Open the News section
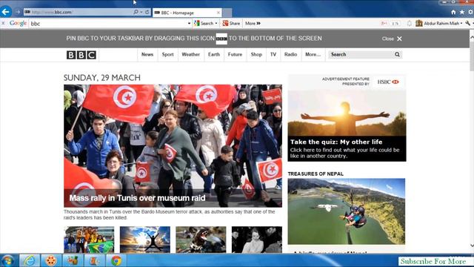 [147, 54]
